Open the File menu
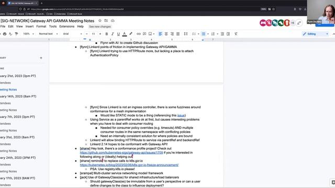Image resolution: width=335 pixels, height=188 pixels. [x=3, y=27]
